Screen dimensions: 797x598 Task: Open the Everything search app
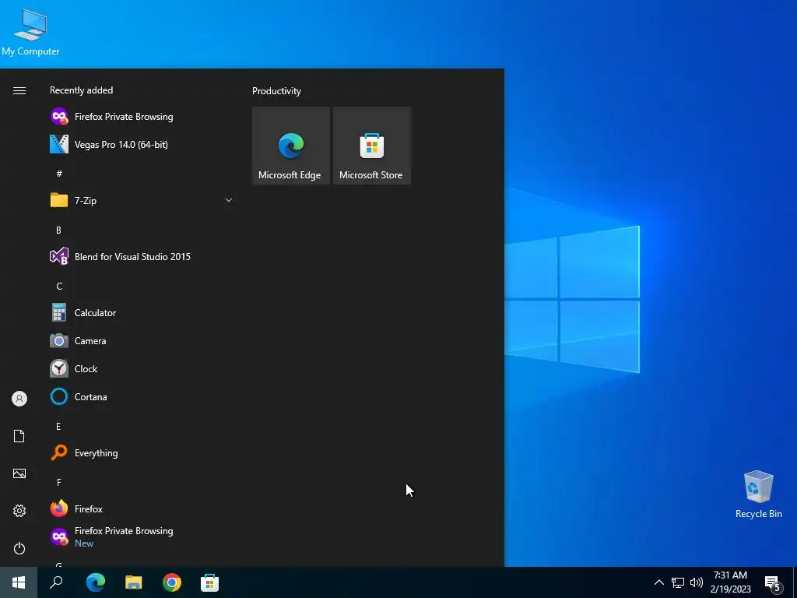coord(142,453)
